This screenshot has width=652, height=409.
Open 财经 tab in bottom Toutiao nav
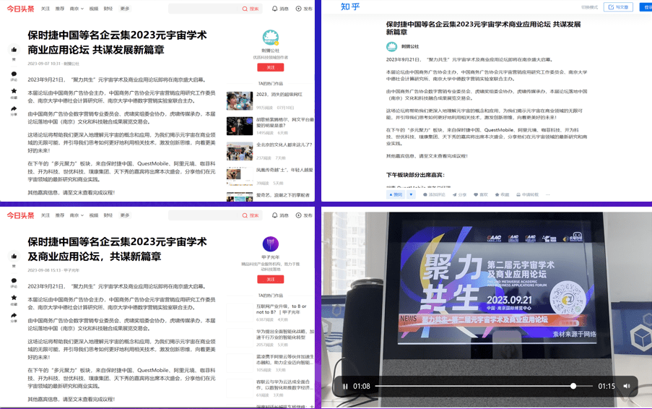(x=108, y=215)
